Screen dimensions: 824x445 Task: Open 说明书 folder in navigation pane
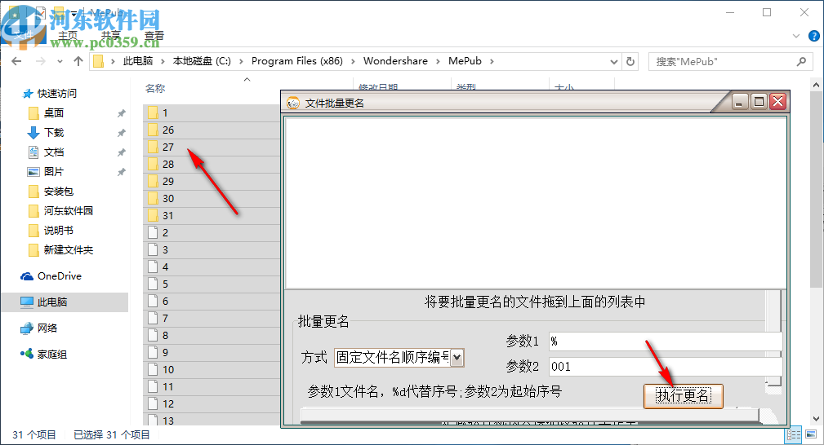coord(58,231)
